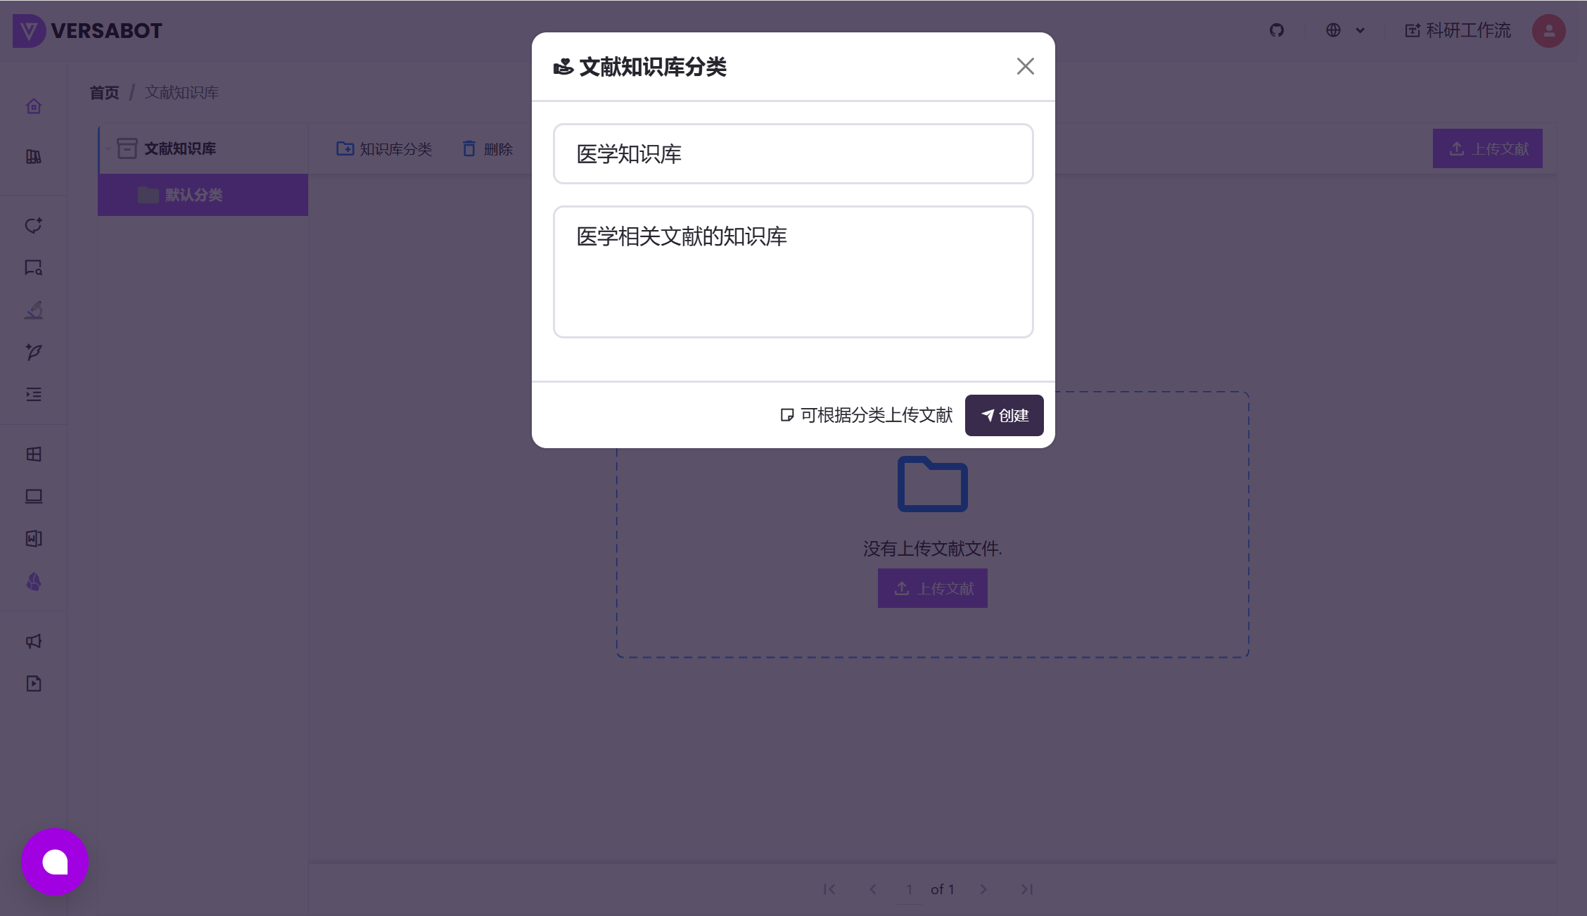The image size is (1587, 916).
Task: Open the user avatar in the top right corner
Action: pyautogui.click(x=1548, y=30)
